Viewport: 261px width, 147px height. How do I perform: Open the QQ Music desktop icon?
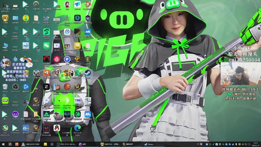[26, 19]
